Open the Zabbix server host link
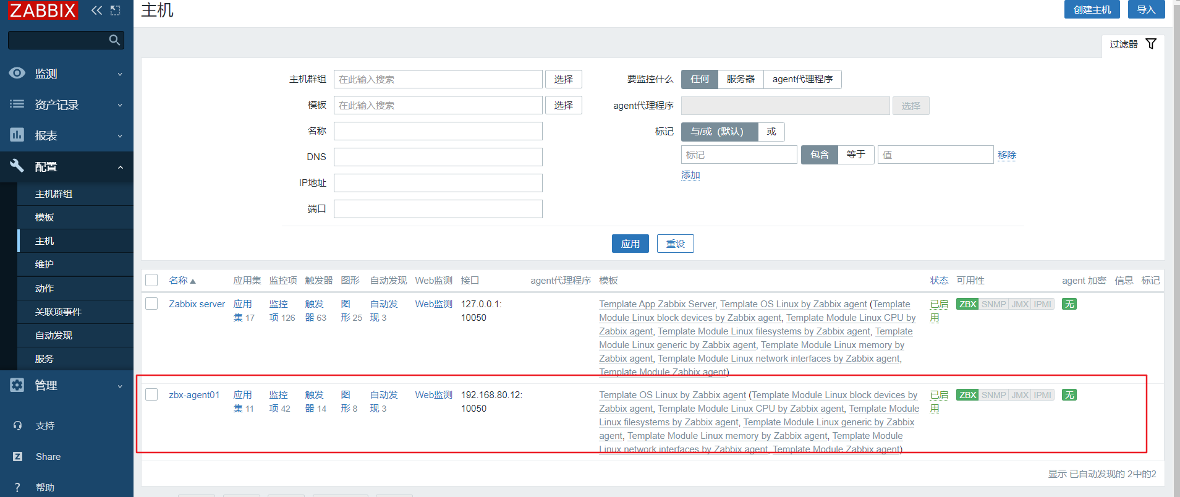This screenshot has height=497, width=1180. coord(197,304)
